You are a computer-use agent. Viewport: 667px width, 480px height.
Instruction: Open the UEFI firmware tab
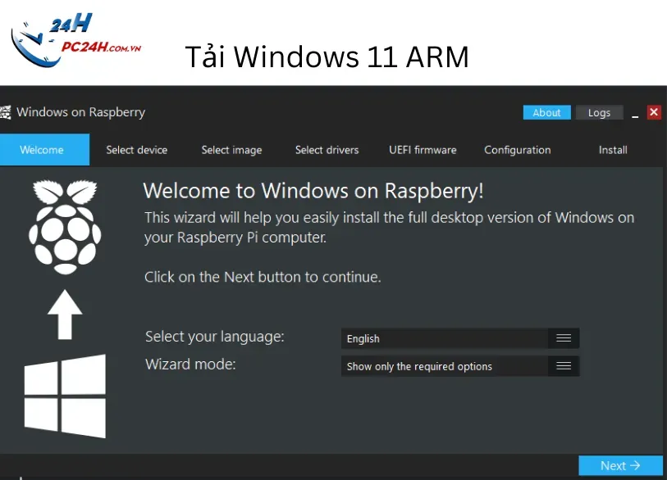(423, 150)
